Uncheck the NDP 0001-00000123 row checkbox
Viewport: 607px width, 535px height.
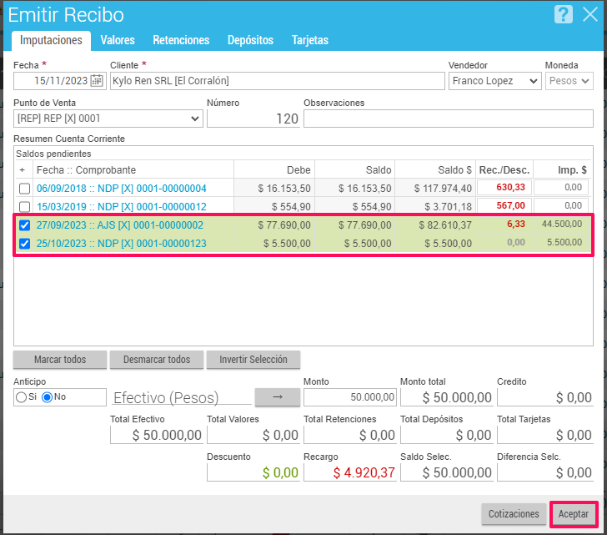(x=24, y=244)
